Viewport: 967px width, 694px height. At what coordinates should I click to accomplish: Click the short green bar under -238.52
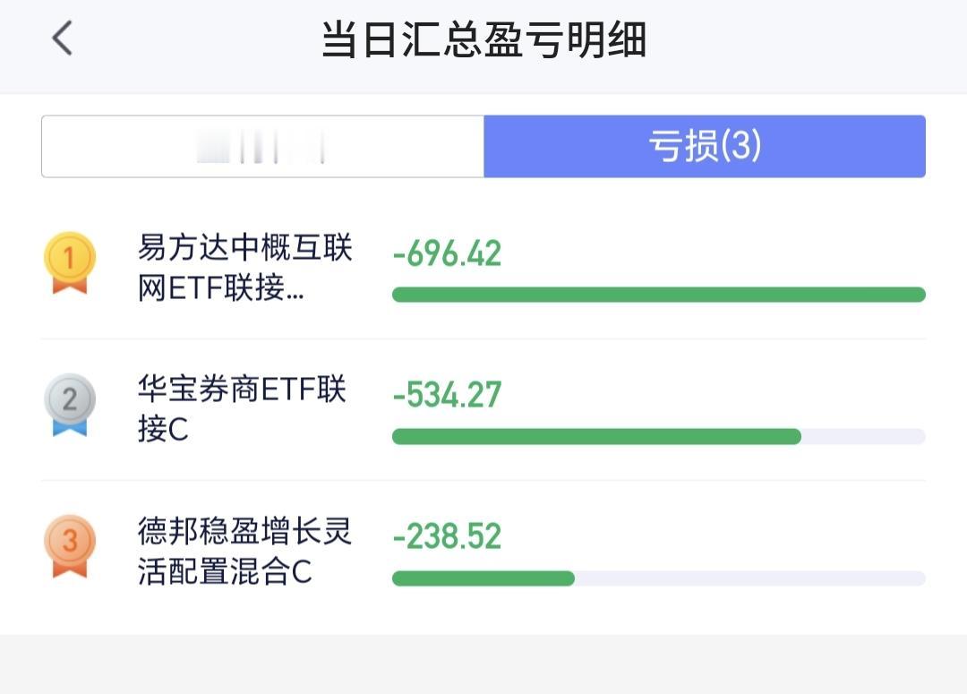pos(483,578)
